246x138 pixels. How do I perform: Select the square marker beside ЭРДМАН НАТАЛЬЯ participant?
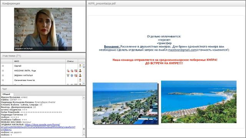[x=3, y=76]
